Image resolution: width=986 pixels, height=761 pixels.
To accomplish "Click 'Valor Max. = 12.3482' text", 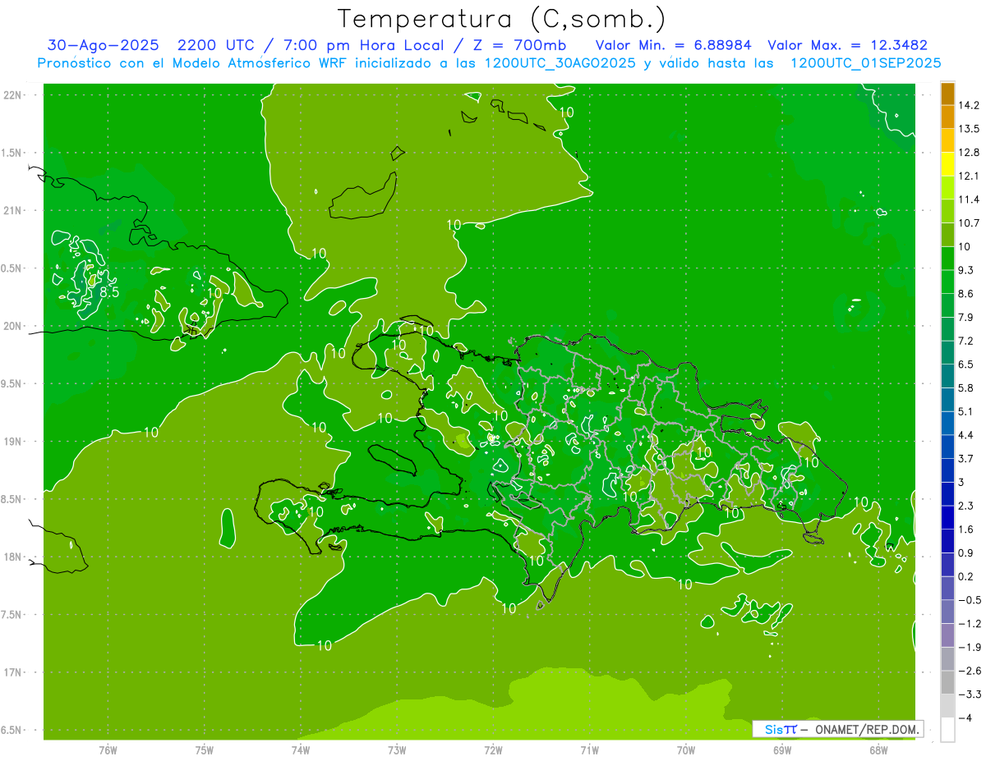I will coord(847,45).
